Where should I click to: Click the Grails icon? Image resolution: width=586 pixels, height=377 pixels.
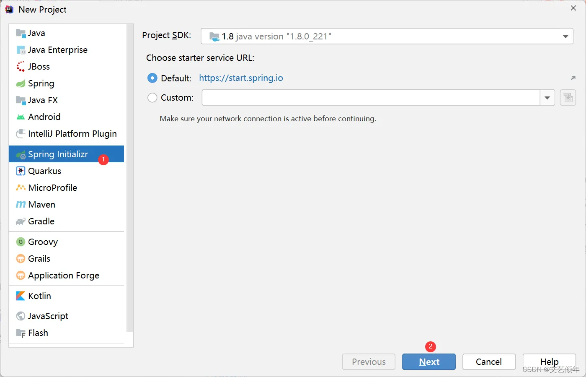21,259
